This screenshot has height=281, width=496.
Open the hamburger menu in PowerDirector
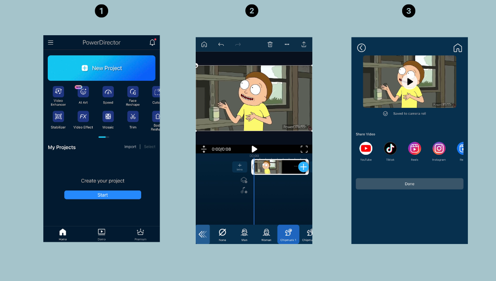[50, 42]
